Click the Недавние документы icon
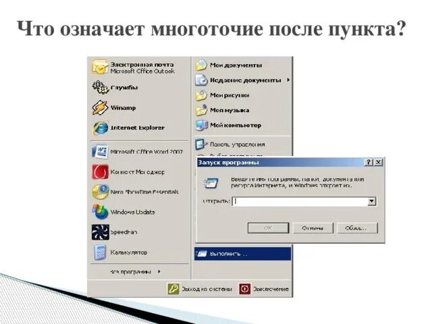The height and width of the screenshot is (324, 432). 201,80
